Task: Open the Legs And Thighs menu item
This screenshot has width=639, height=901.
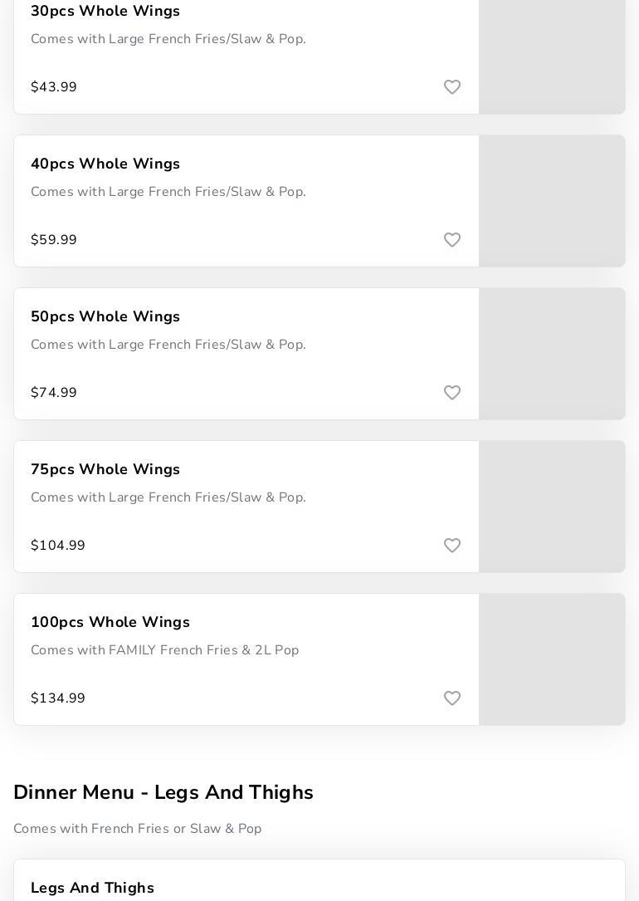Action: coord(92,888)
